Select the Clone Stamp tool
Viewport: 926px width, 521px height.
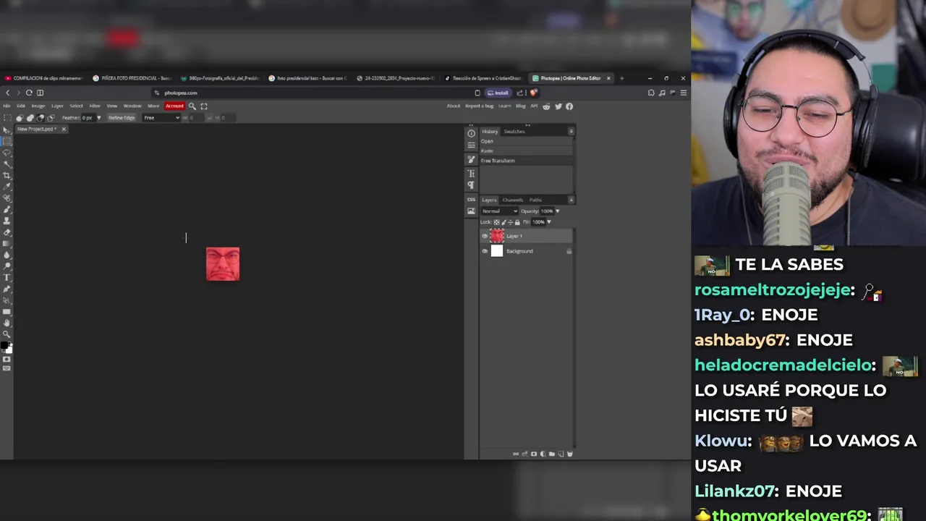[7, 221]
